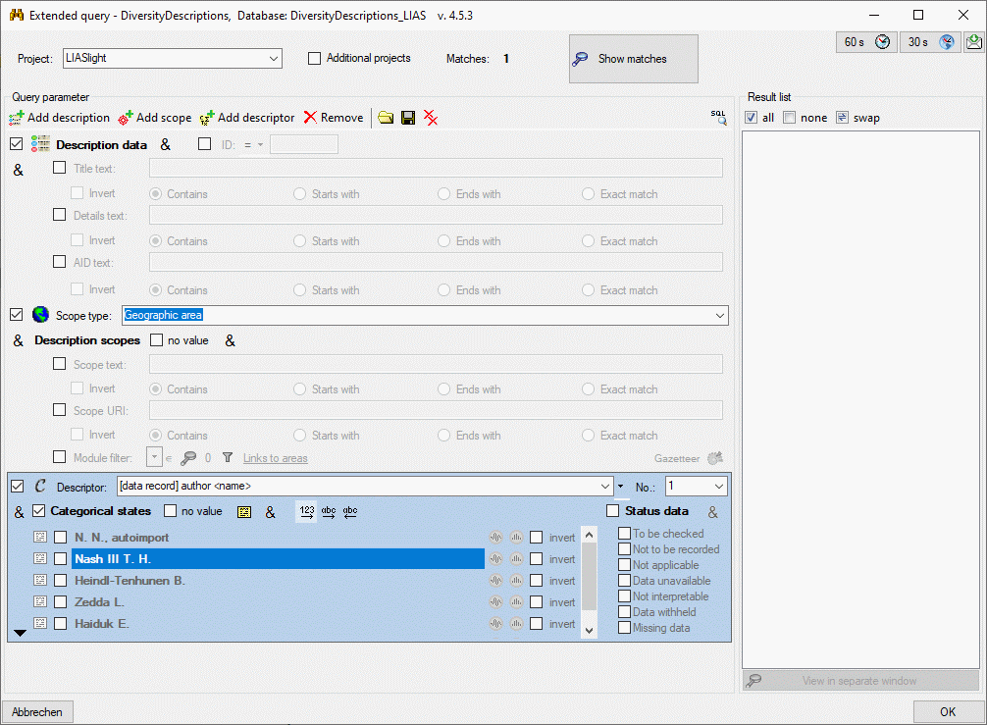This screenshot has width=987, height=725.
Task: Click the small arrow right of Descriptor box
Action: 621,487
